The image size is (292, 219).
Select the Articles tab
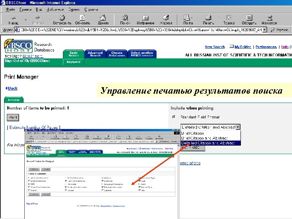[14, 100]
